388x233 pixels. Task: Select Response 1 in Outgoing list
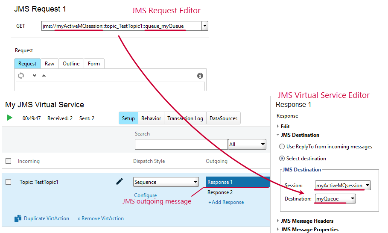238,182
